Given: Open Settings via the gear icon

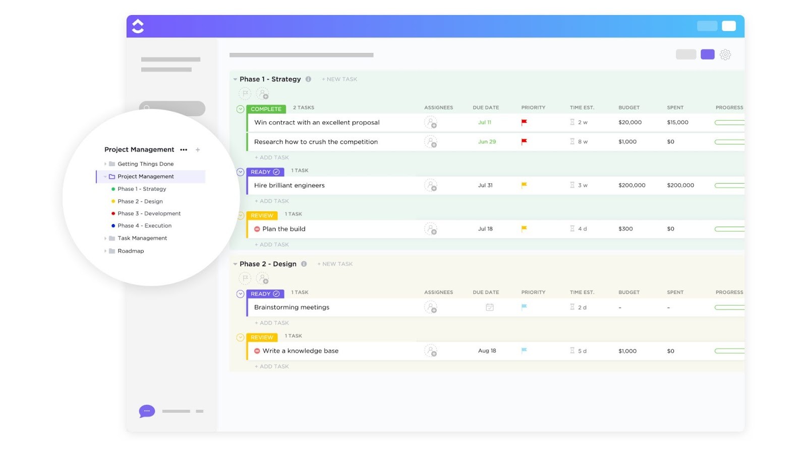Looking at the screenshot, I should [725, 54].
